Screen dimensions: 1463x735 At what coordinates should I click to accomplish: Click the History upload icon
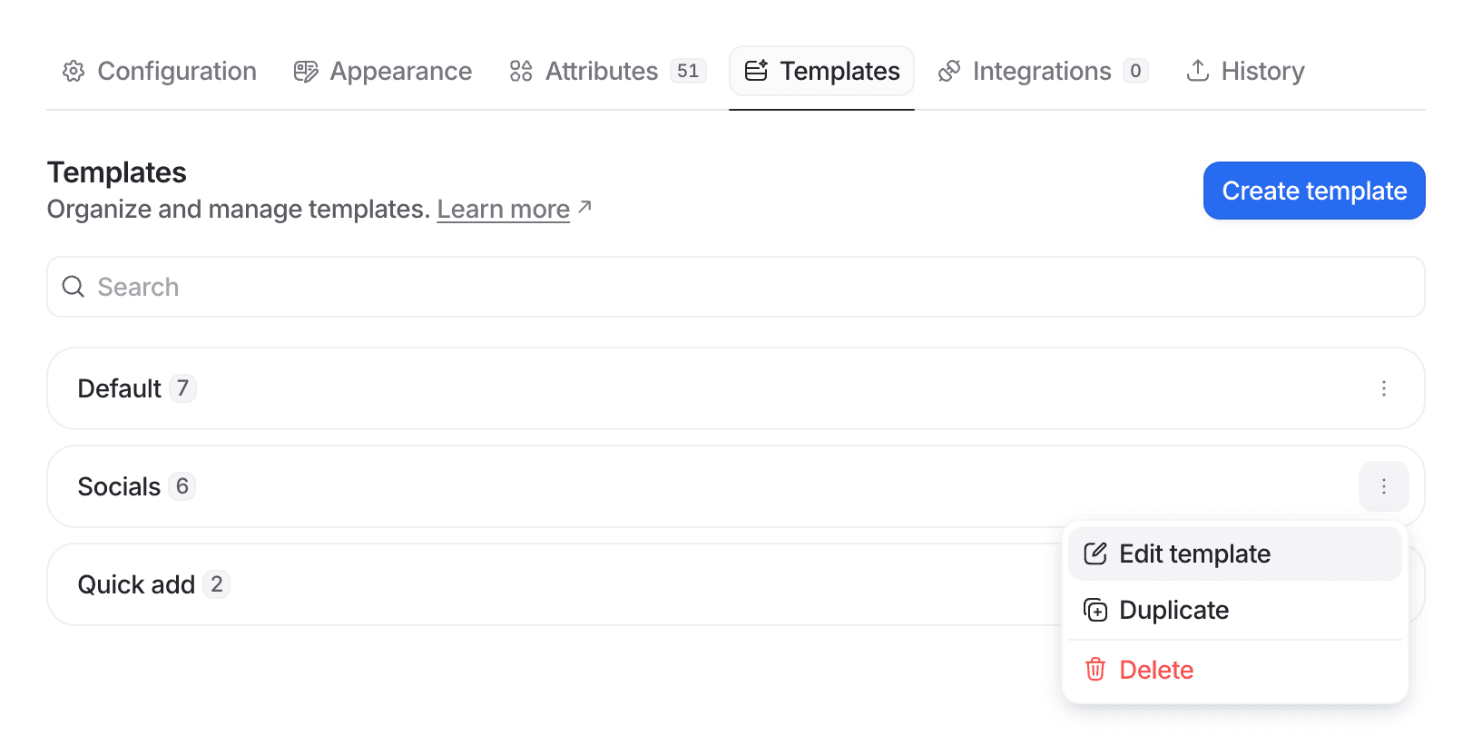1199,70
